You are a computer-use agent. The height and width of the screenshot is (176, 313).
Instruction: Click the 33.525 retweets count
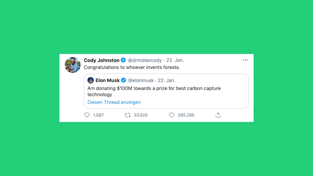(x=141, y=115)
